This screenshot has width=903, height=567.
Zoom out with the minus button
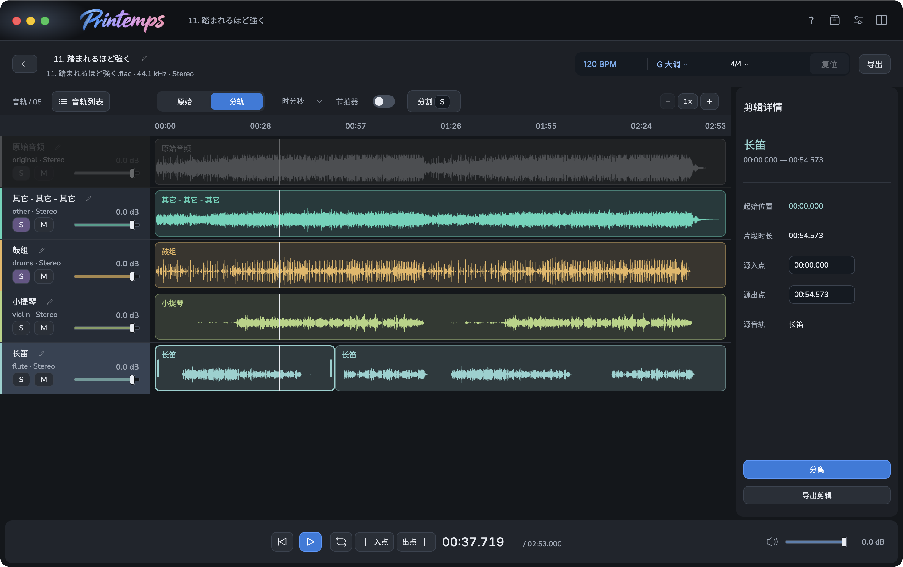(x=667, y=102)
